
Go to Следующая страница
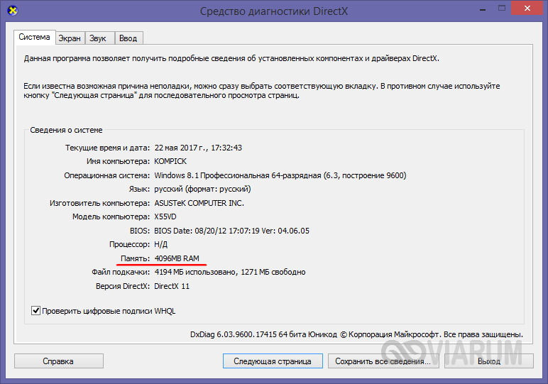click(x=273, y=361)
